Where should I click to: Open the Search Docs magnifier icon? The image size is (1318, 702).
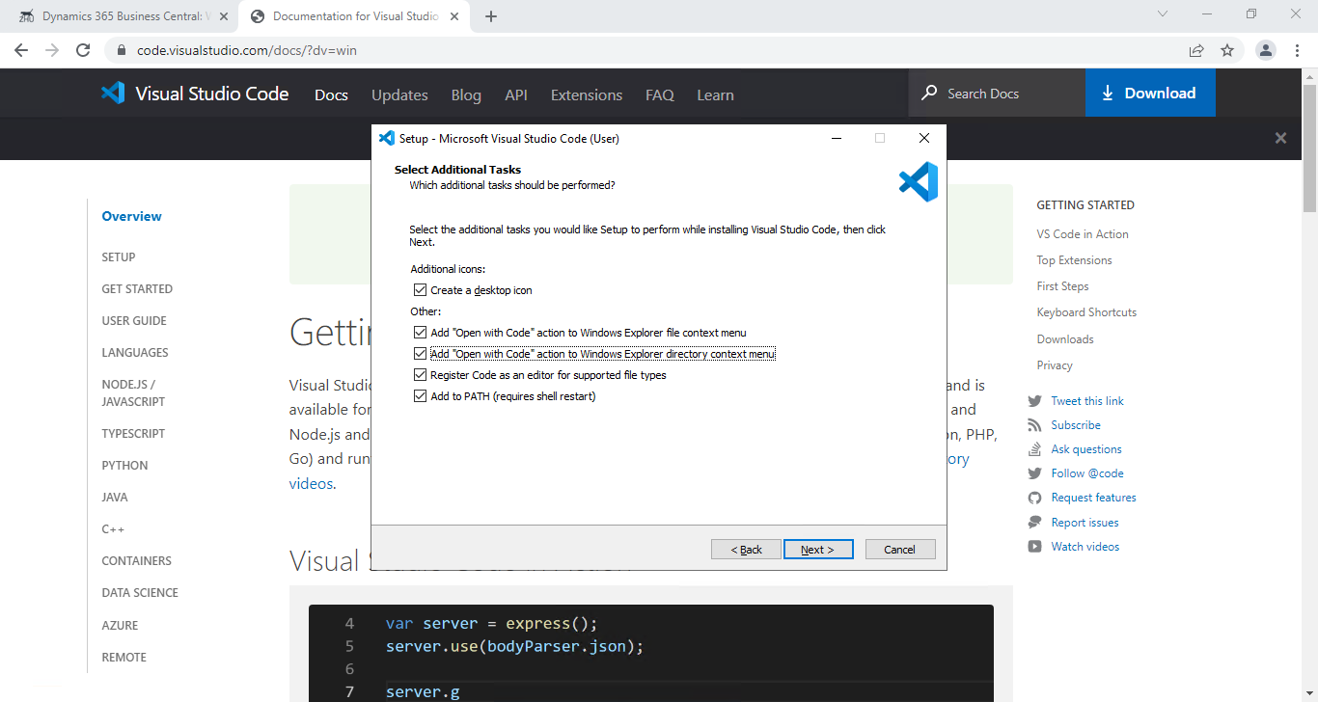[928, 93]
